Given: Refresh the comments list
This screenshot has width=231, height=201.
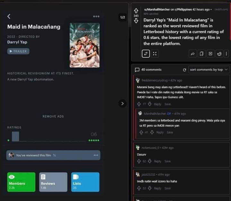Looking at the screenshot, I should click(184, 70).
